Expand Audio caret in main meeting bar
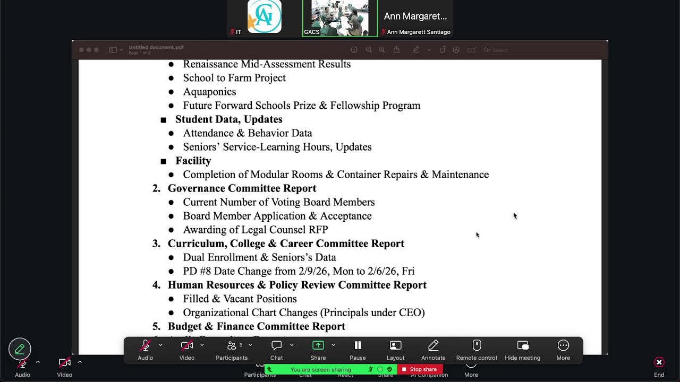 (x=38, y=362)
